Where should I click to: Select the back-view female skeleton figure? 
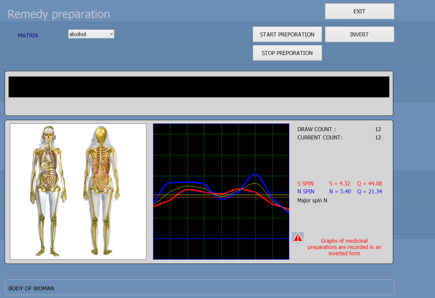(101, 190)
